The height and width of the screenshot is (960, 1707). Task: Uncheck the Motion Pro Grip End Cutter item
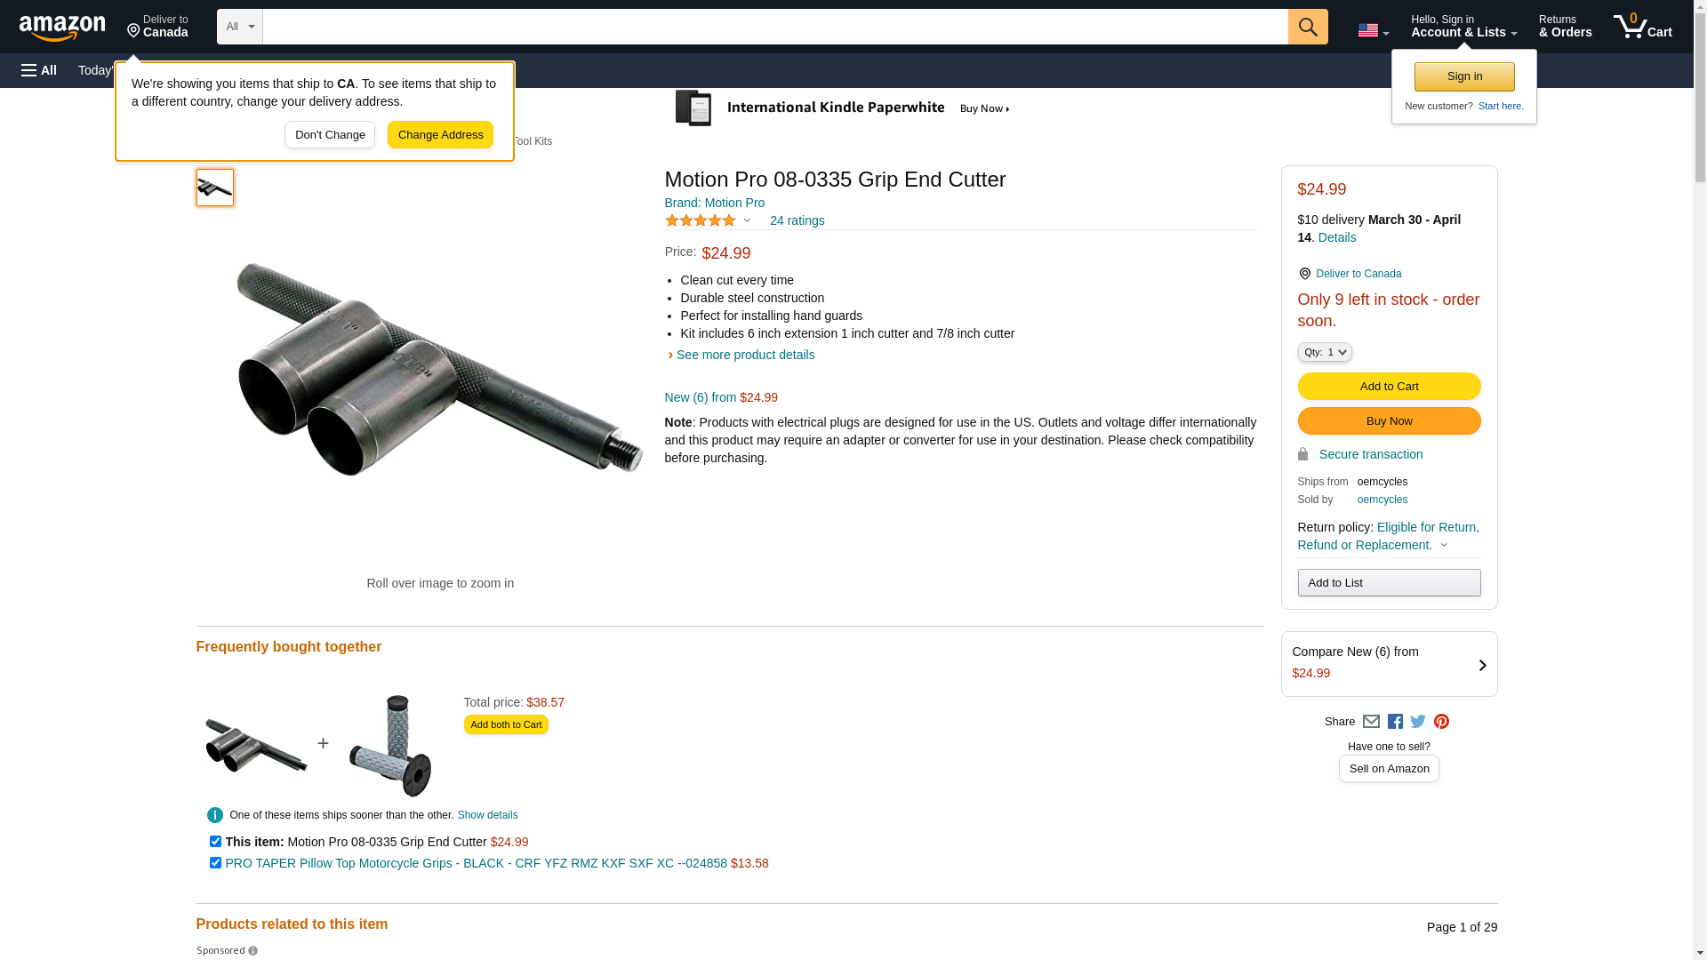[215, 841]
